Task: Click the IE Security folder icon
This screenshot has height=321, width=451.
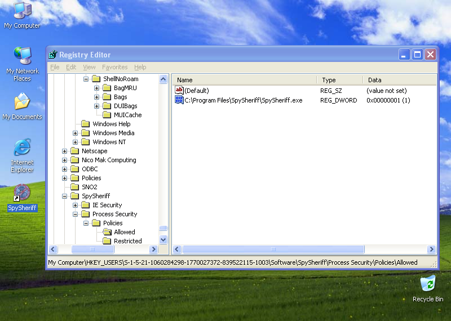Action: tap(86, 205)
